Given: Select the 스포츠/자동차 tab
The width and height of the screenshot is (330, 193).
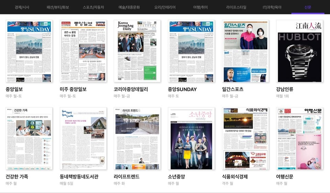Looking at the screenshot, I should click(93, 7).
